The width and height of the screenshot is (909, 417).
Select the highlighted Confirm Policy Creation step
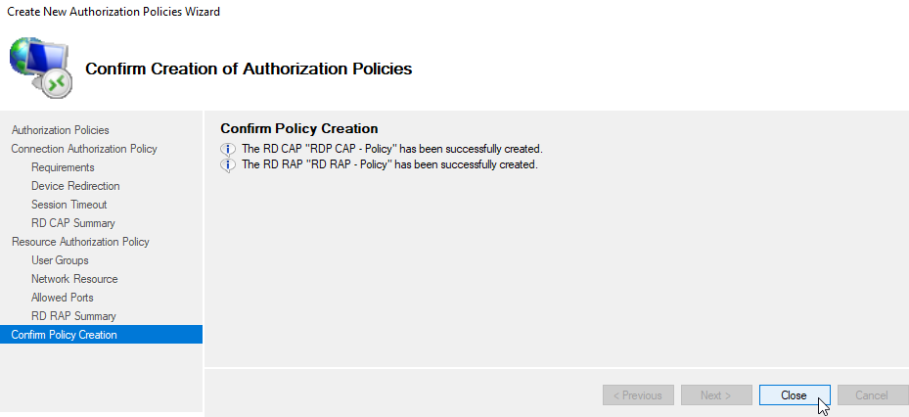(x=101, y=335)
